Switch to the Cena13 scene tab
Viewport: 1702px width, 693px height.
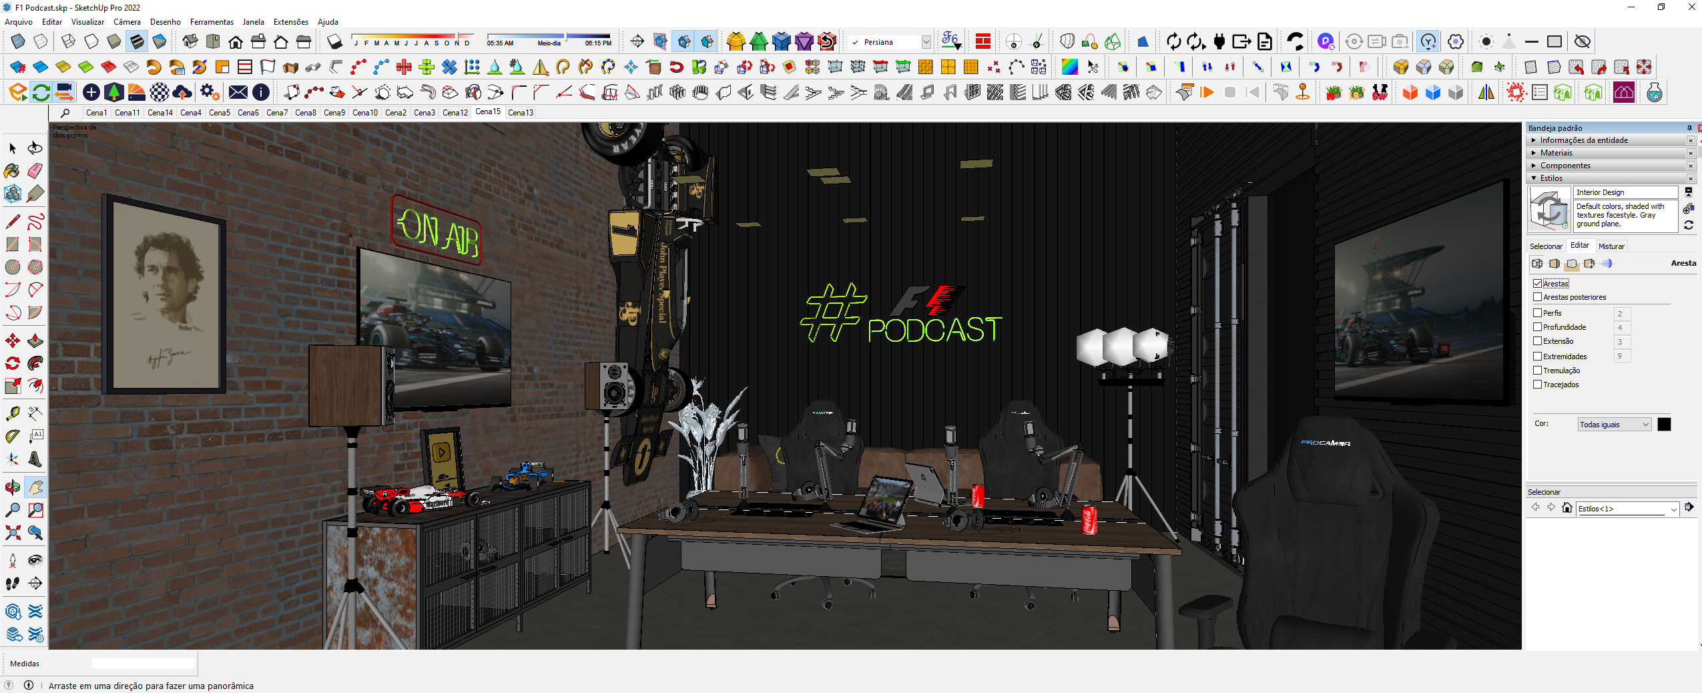(520, 112)
